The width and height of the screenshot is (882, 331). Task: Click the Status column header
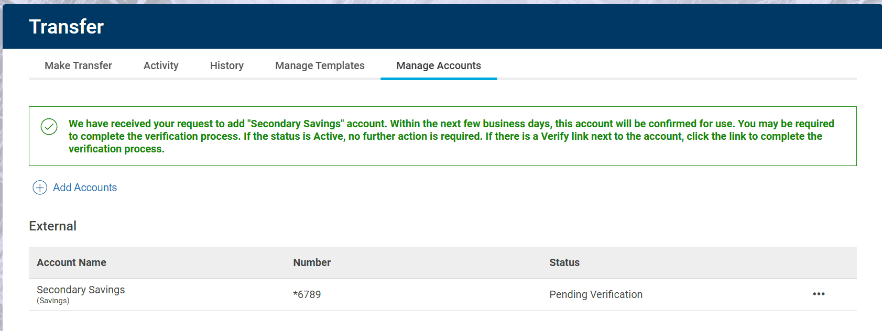click(x=564, y=262)
